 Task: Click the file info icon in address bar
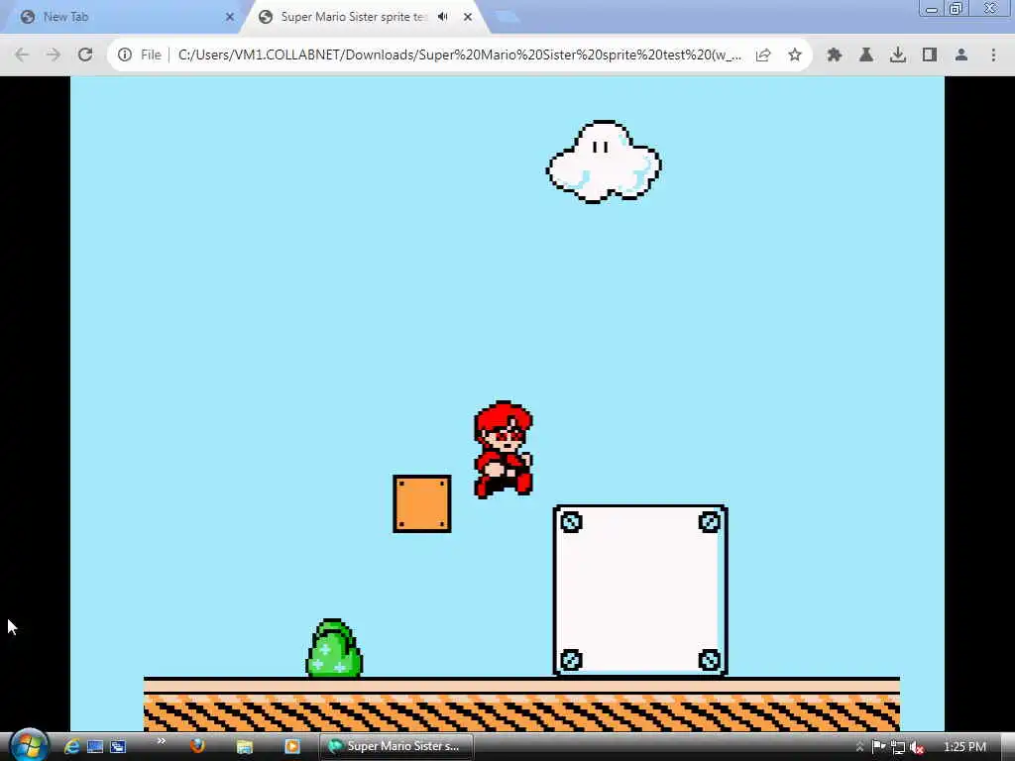[125, 55]
